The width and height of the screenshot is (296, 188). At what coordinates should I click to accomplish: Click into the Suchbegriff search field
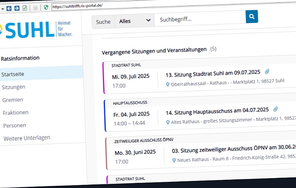(x=200, y=19)
